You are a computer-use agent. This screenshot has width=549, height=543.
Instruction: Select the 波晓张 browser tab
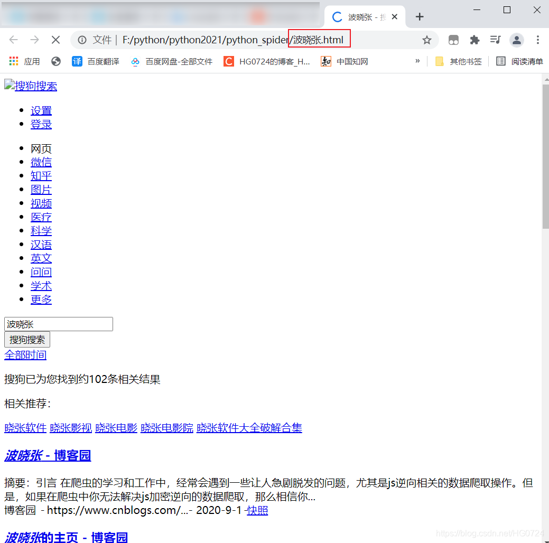coord(365,17)
